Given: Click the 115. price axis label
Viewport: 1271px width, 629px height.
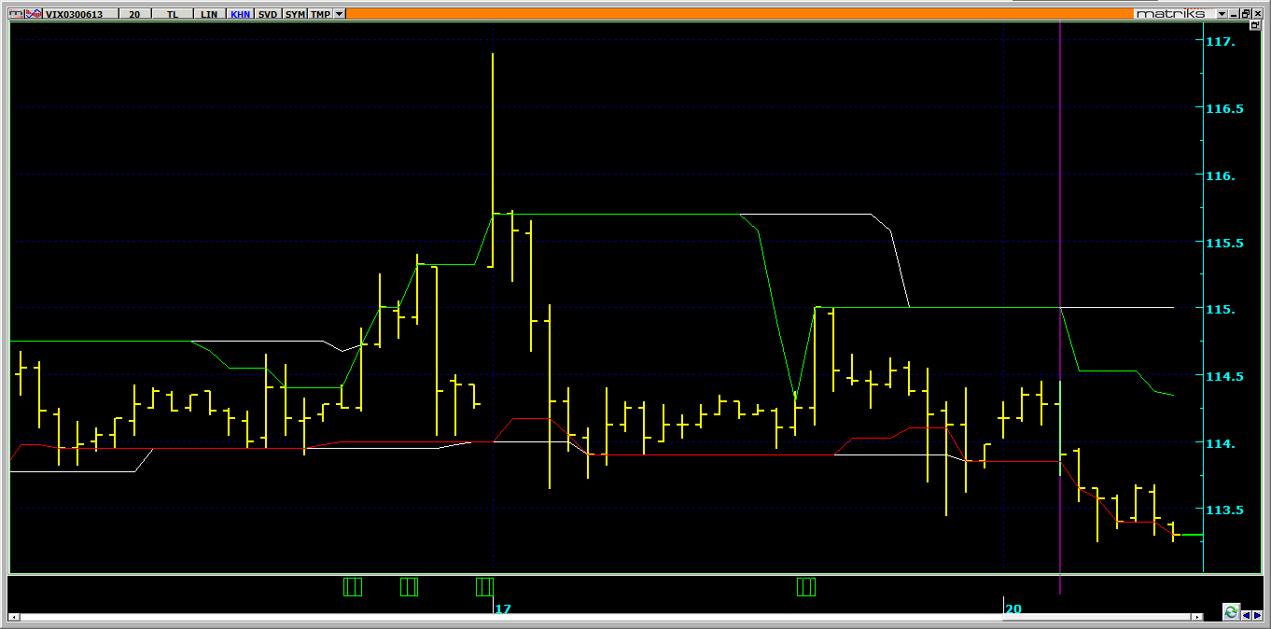Looking at the screenshot, I should coord(1220,310).
